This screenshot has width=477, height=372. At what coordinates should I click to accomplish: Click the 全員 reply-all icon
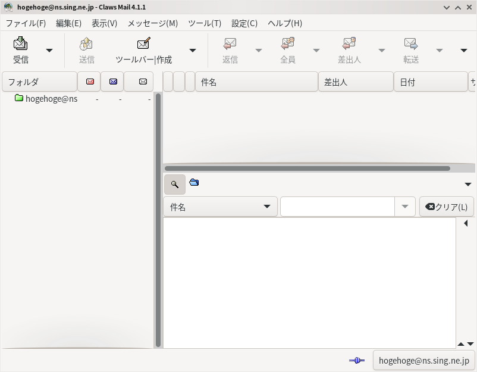click(x=288, y=43)
